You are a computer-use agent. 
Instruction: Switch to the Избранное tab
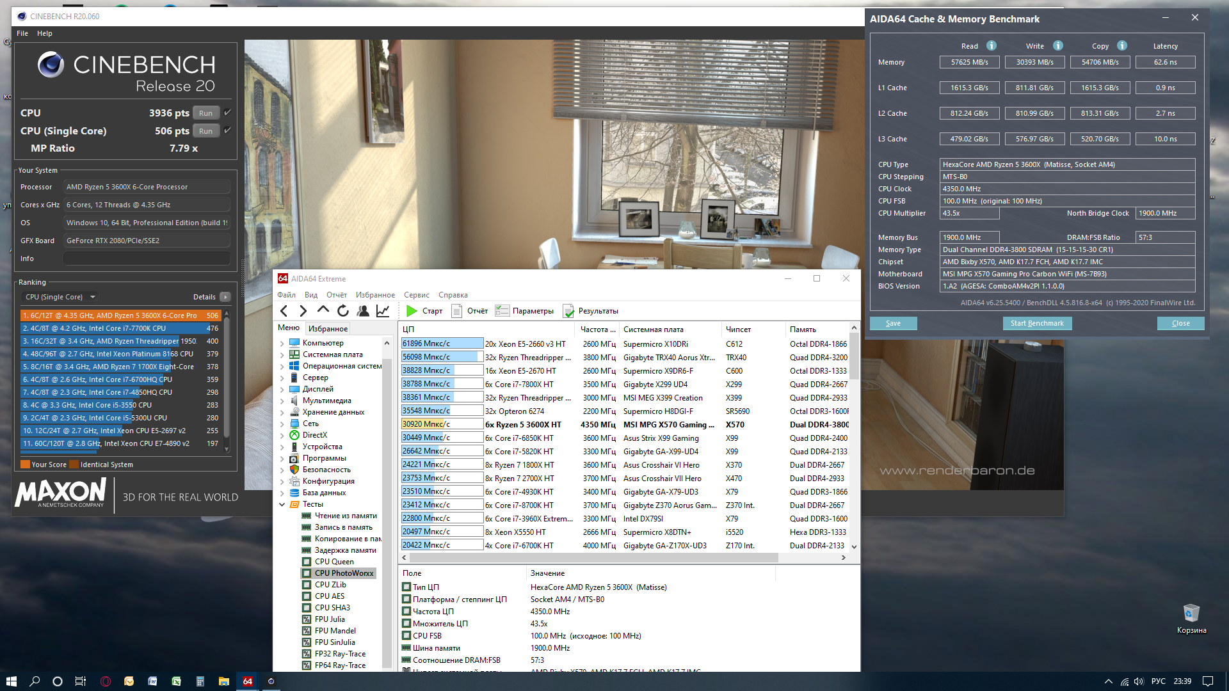point(328,328)
